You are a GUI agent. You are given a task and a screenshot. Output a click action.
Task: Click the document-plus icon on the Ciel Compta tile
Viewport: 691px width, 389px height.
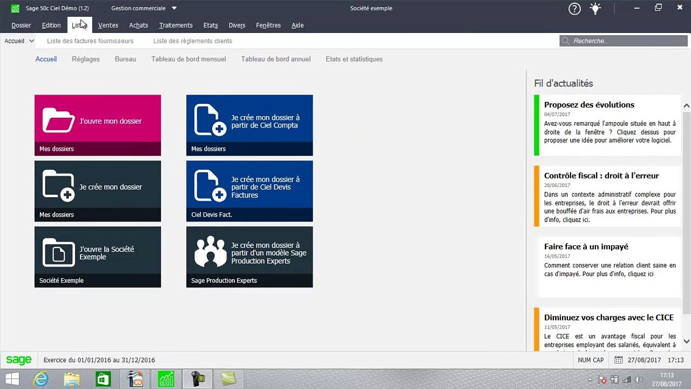click(x=210, y=120)
